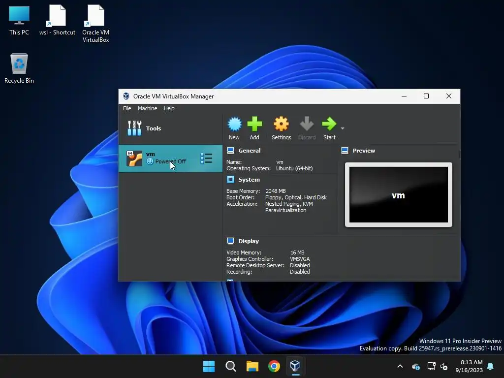Image resolution: width=504 pixels, height=378 pixels.
Task: Click the 'Ubuntu (64-bit)' operating system value
Action: pyautogui.click(x=294, y=168)
